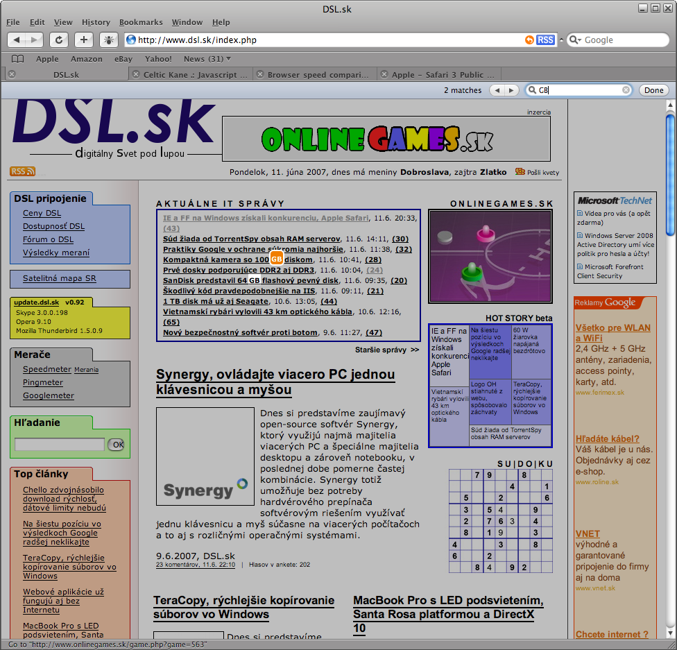The width and height of the screenshot is (677, 650).
Task: Click the air hockey game thumbnail
Action: click(490, 257)
